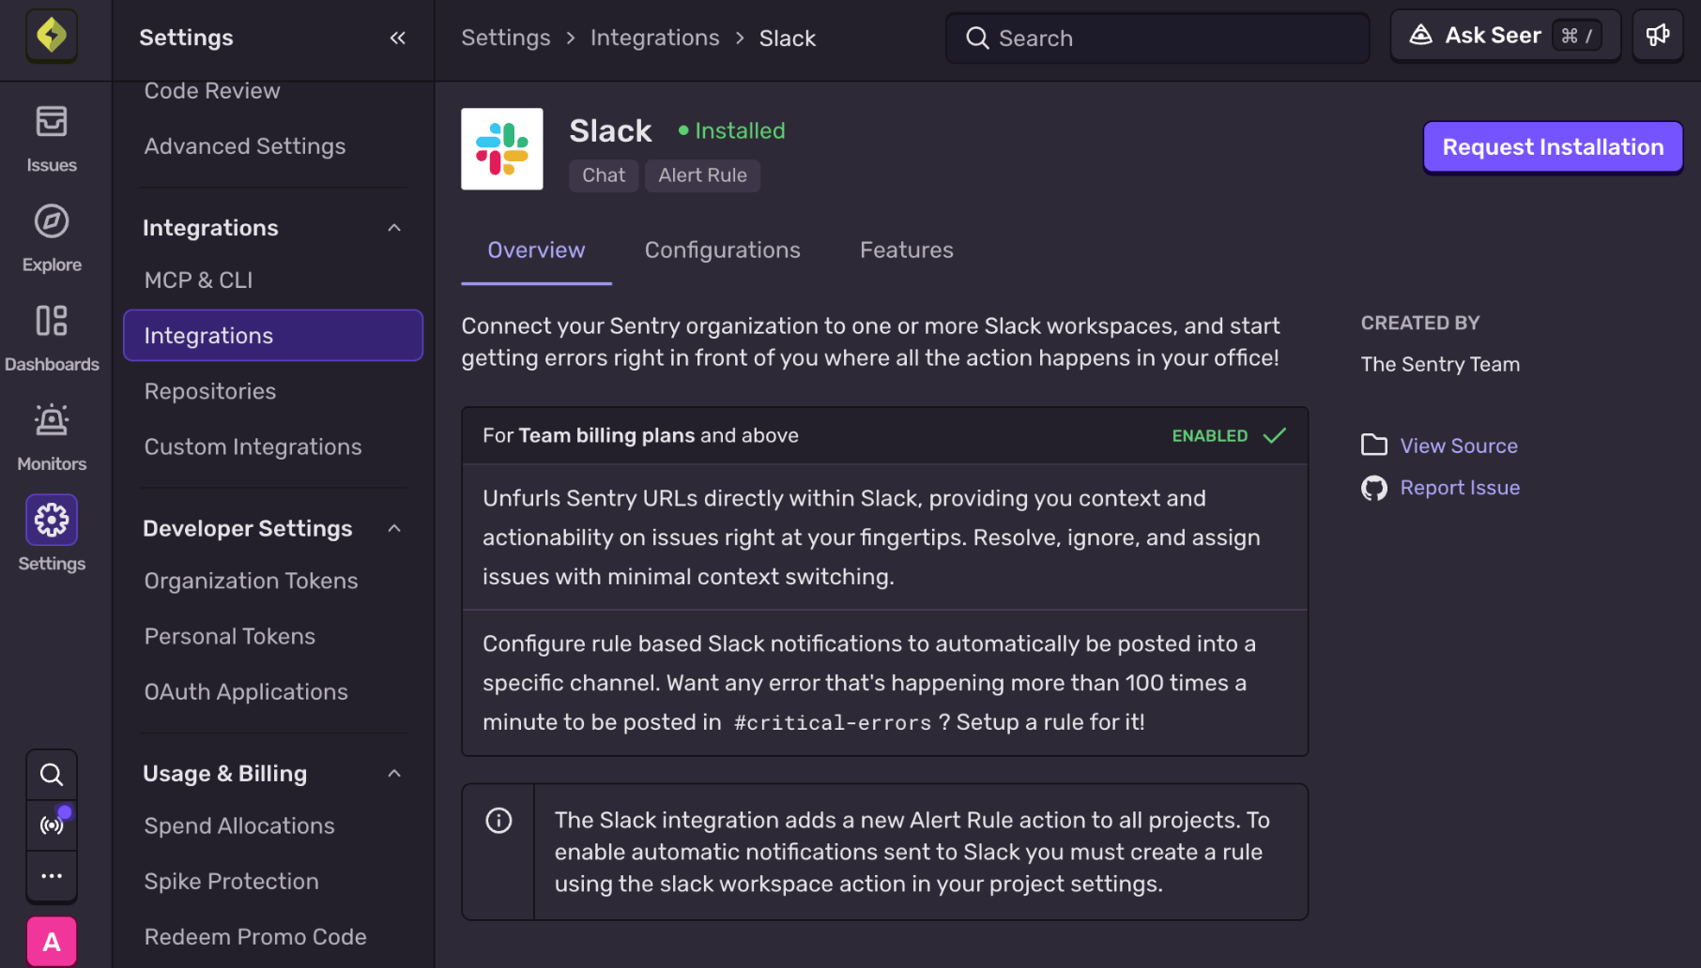Screen dimensions: 1701x968
Task: Click the Installed status label
Action: click(x=732, y=130)
